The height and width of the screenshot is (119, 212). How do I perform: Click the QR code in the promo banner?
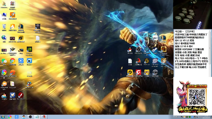(197, 97)
